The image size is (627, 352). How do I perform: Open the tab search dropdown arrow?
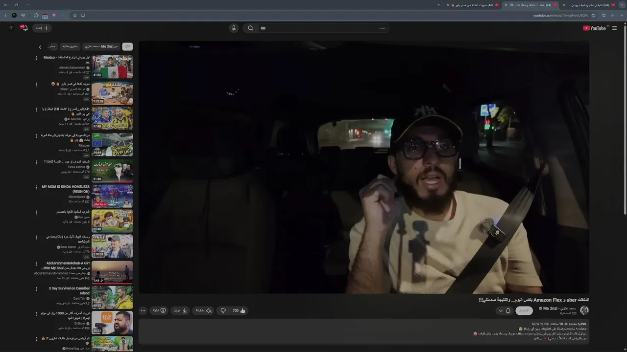pyautogui.click(x=622, y=5)
